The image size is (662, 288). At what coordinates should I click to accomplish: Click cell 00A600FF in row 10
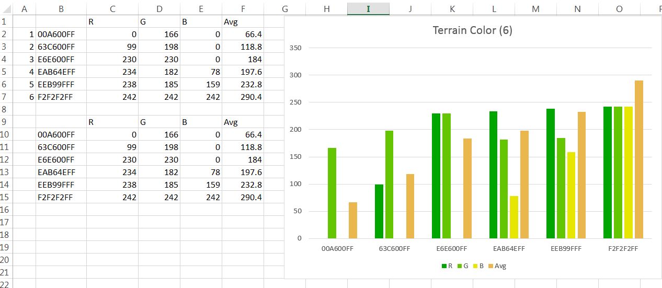point(61,134)
